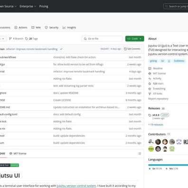Open commit 'Create LICENSE'
This screenshot has height=188, width=188.
click(x=62, y=100)
